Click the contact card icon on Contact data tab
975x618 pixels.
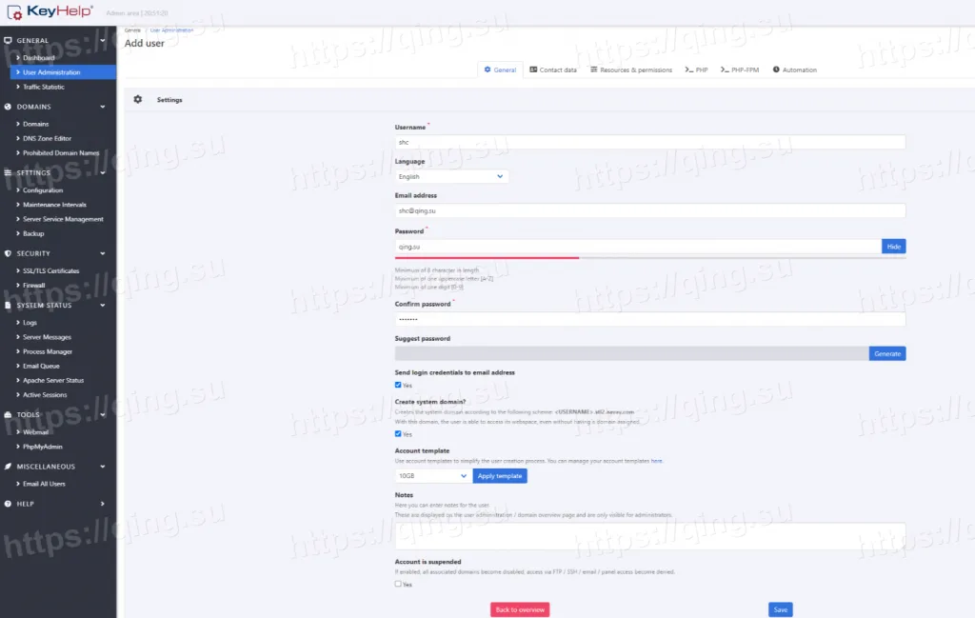pyautogui.click(x=533, y=70)
